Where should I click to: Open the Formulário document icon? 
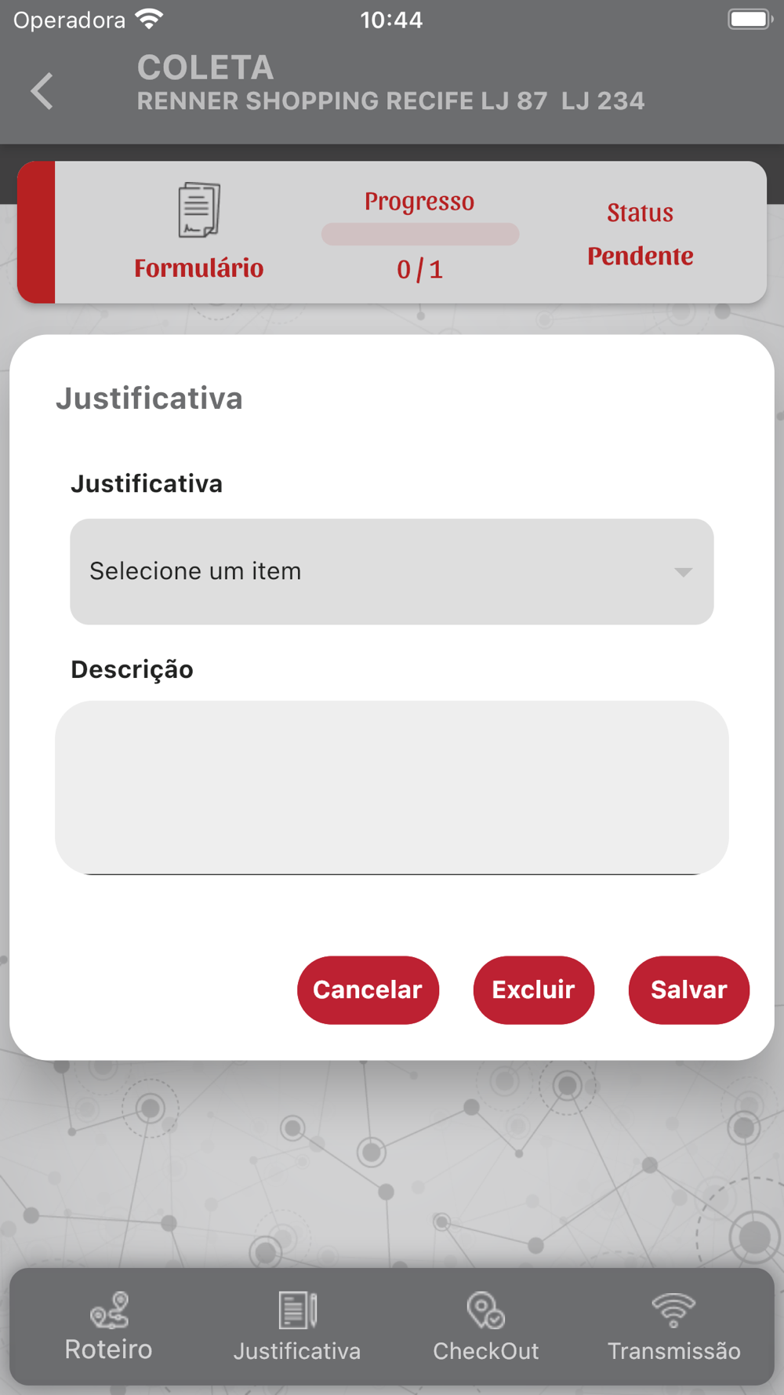[x=199, y=209]
